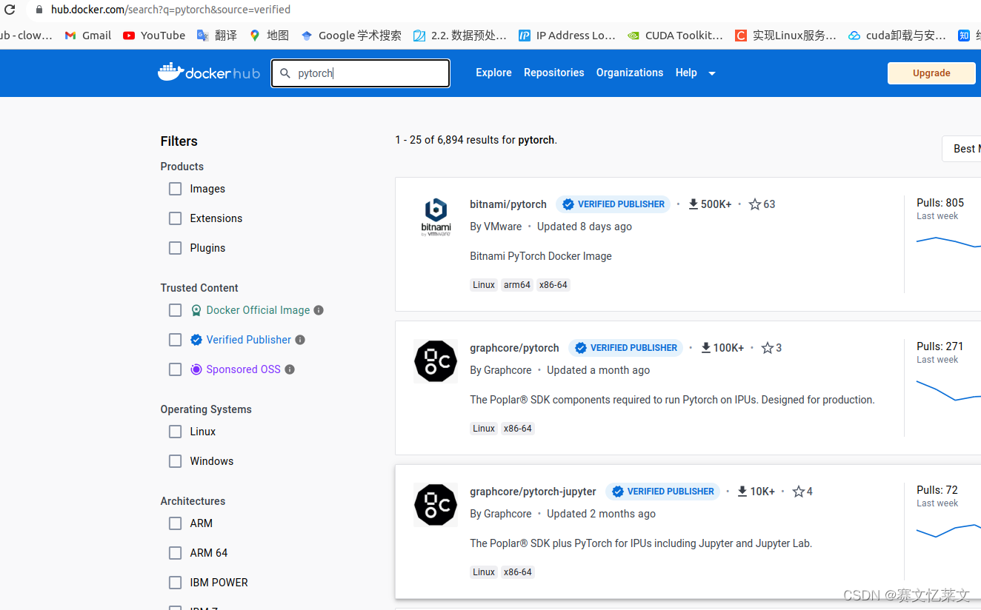This screenshot has height=610, width=981.
Task: Click the 'Pulls: 271' text
Action: [940, 346]
